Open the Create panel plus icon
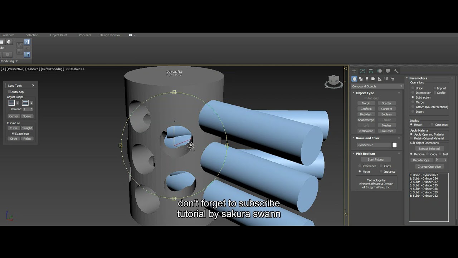Screen dimensions: 458x258 (x=354, y=71)
